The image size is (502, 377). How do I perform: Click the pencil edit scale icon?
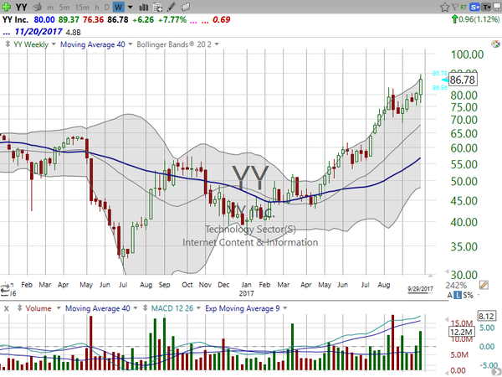pos(484,285)
